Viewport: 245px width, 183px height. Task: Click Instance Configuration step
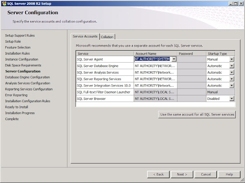click(21, 59)
